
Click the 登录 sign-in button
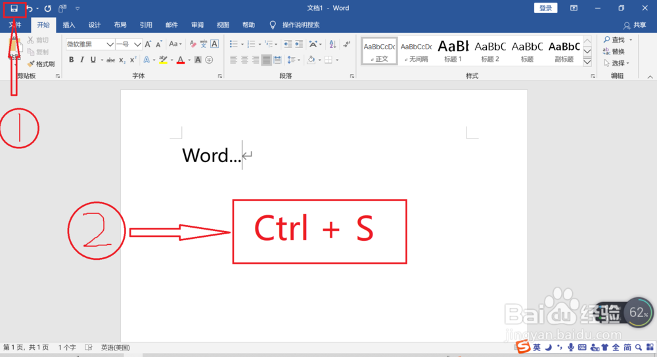[x=545, y=8]
